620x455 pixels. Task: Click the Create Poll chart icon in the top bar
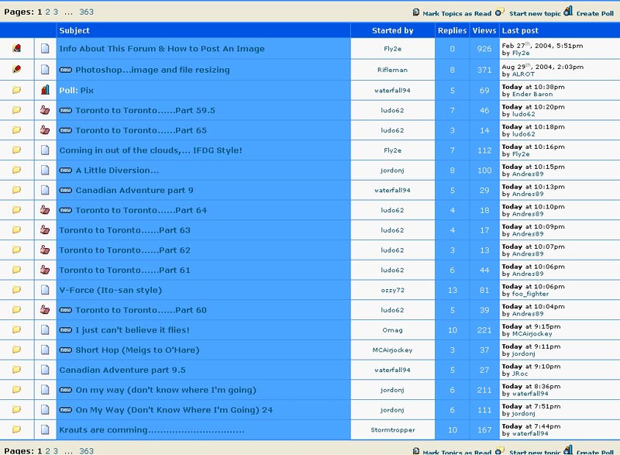click(x=568, y=12)
